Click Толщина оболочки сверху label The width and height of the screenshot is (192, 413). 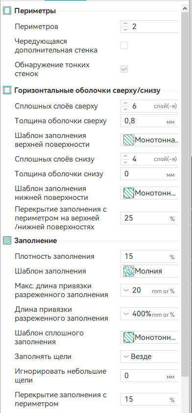pos(61,121)
